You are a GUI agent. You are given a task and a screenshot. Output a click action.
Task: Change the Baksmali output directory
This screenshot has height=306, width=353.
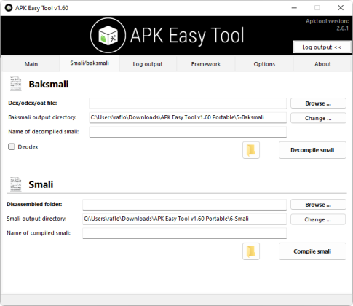(x=318, y=118)
